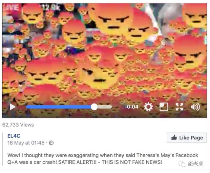Click the 12.9k viewer count
Viewport: 210px width, 173px height.
click(51, 8)
